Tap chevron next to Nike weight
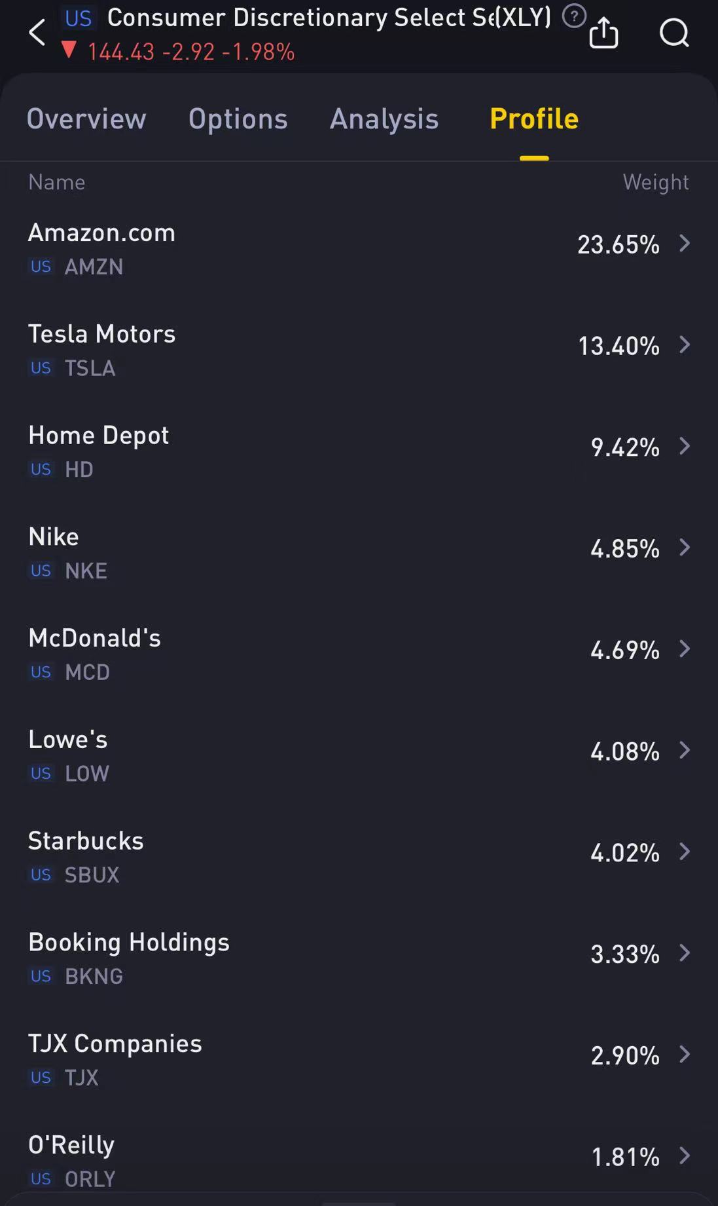Screen dimensions: 718x1206 (685, 548)
